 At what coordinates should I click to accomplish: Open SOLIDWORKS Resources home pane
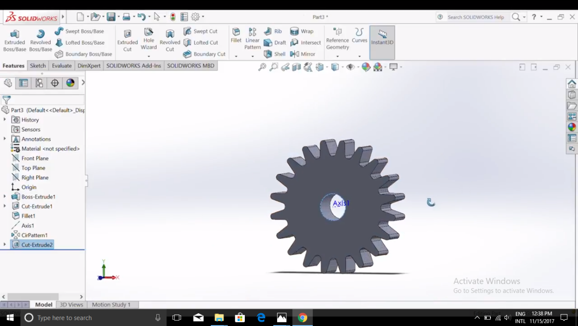[x=572, y=84]
